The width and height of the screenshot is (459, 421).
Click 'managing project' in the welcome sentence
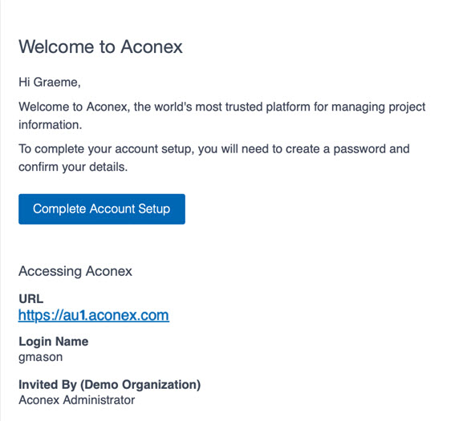379,107
